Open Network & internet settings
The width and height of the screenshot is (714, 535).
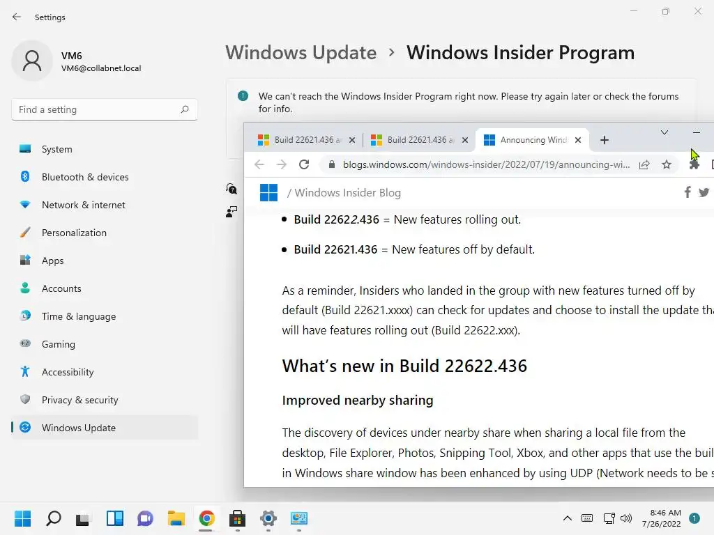(105, 205)
